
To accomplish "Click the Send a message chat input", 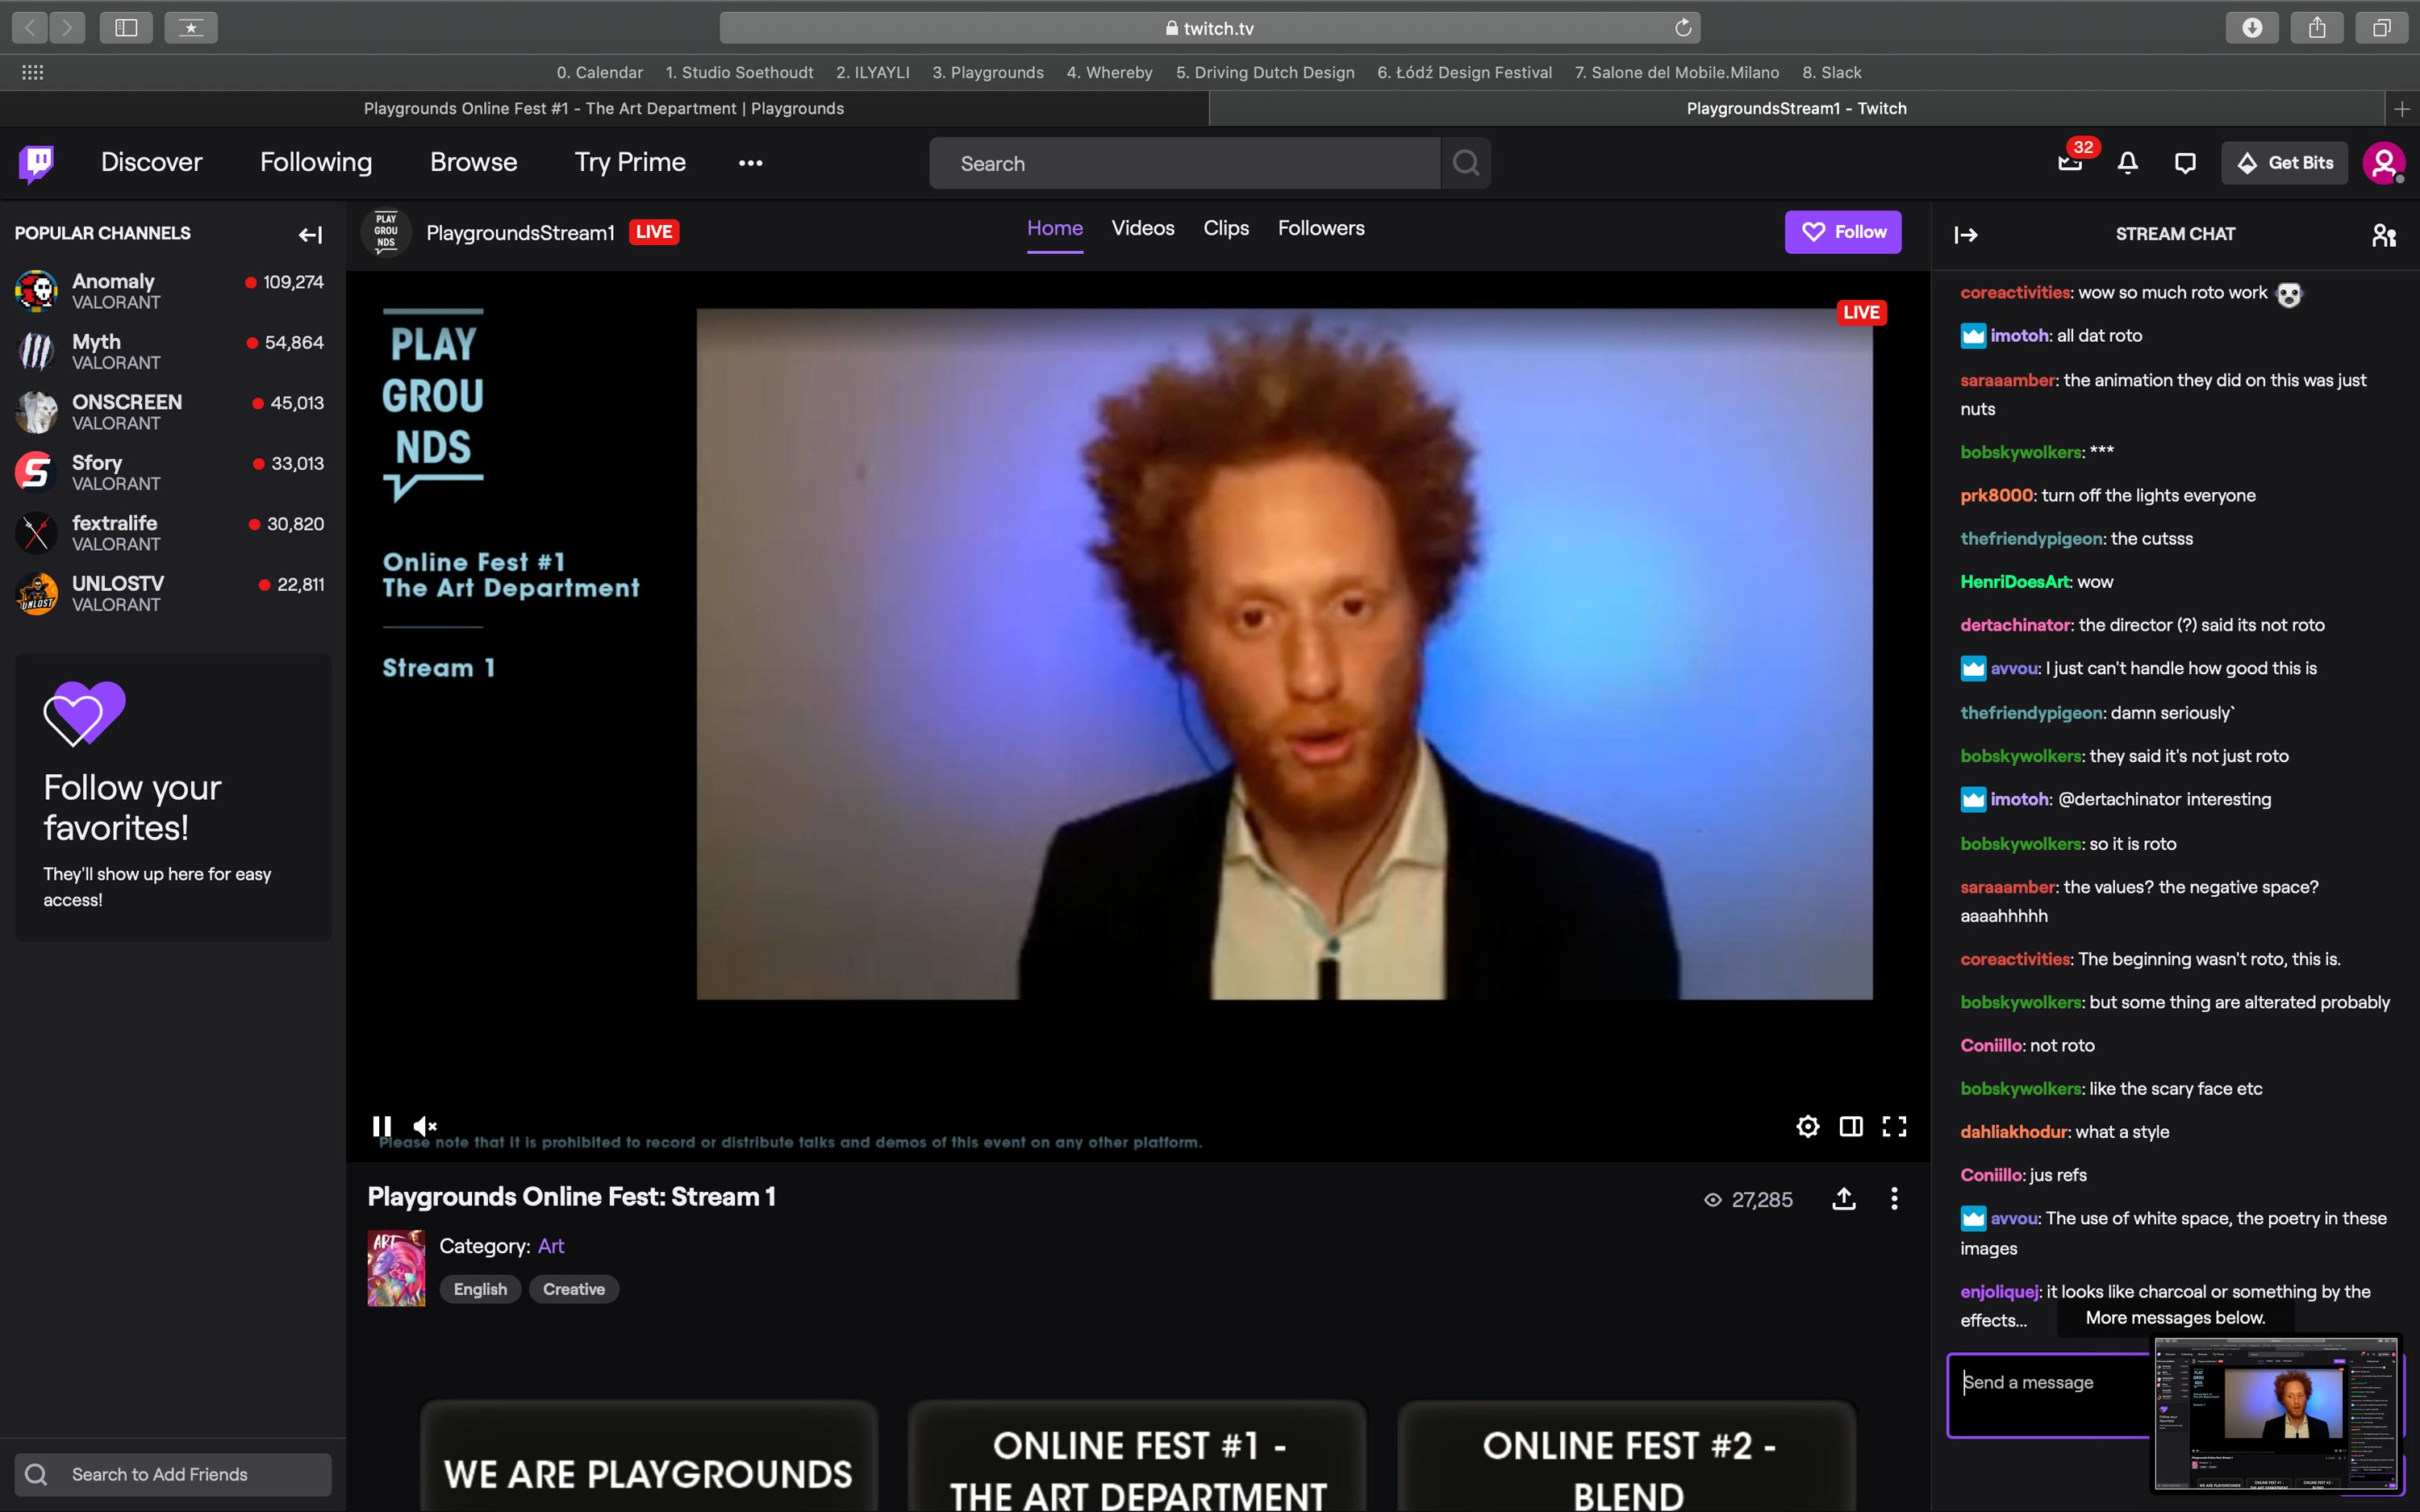I will pos(2050,1394).
